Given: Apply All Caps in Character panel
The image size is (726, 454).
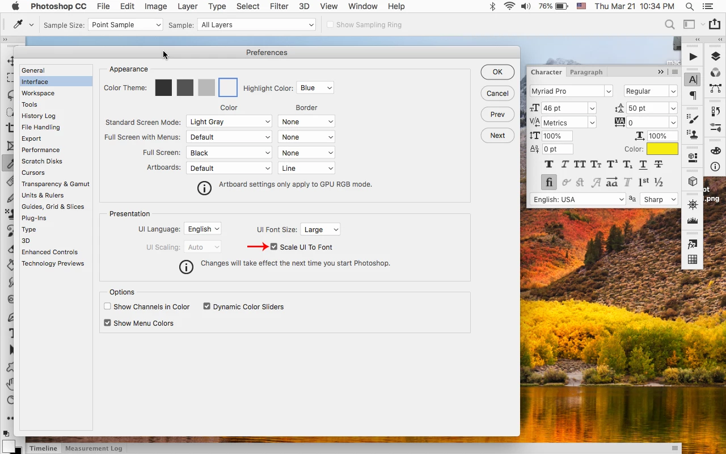Looking at the screenshot, I should pyautogui.click(x=580, y=164).
